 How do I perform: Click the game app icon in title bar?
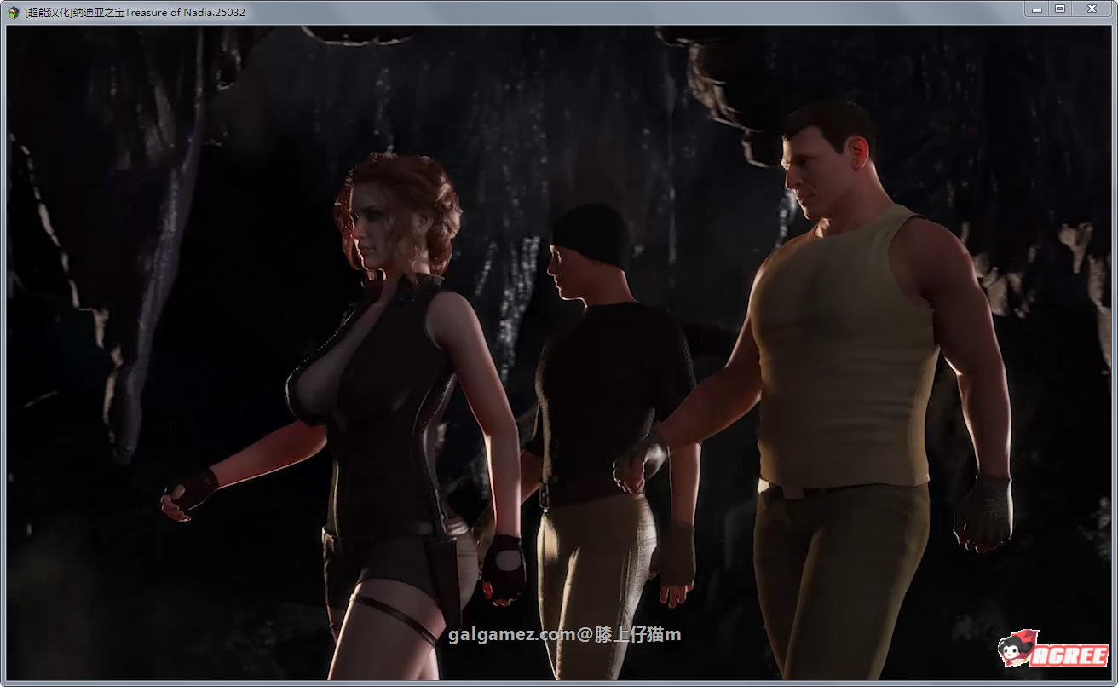click(x=13, y=12)
